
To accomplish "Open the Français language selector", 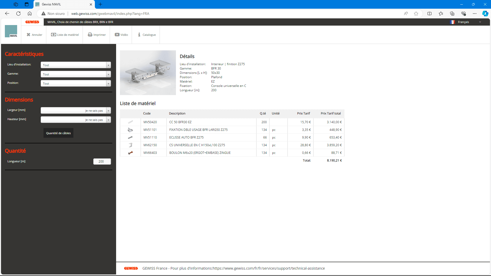I will [x=466, y=22].
